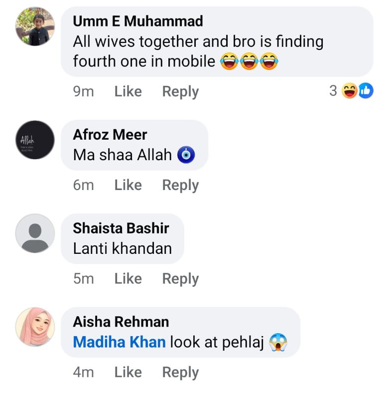
Task: Reply to Afroz Meer's comment
Action: pos(180,185)
